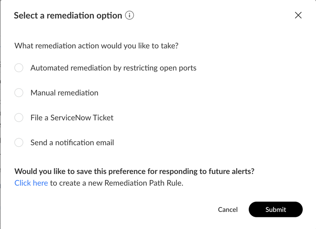Click the word 'Automated' in the first option

pyautogui.click(x=49, y=68)
